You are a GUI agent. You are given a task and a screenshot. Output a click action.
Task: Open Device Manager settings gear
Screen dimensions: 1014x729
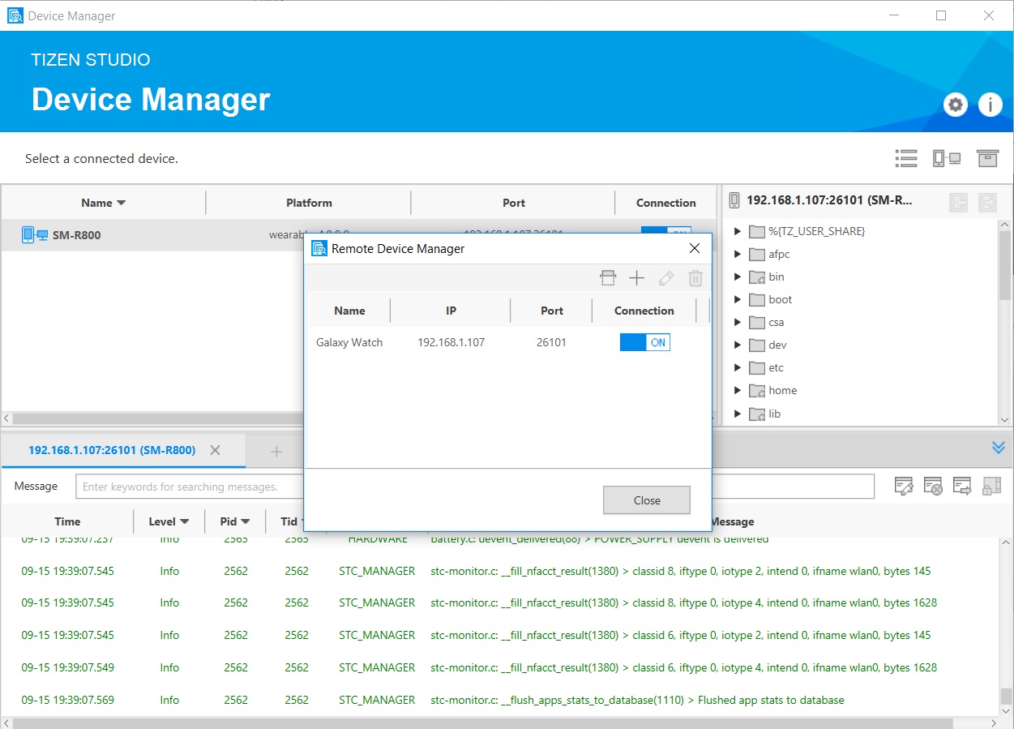click(x=956, y=105)
